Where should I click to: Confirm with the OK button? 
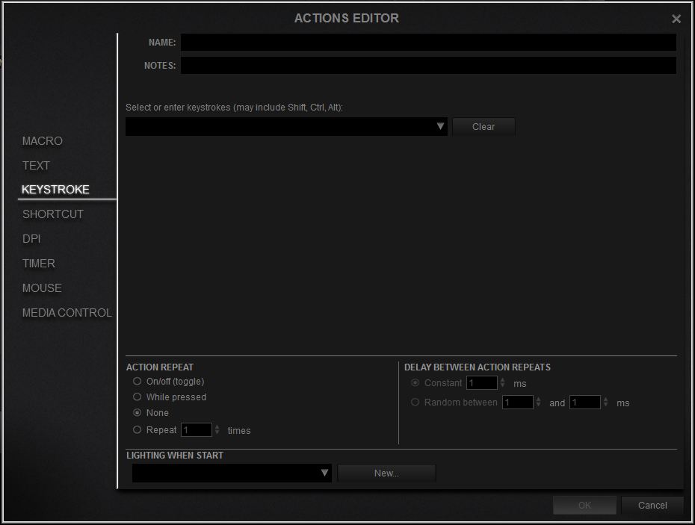[584, 505]
